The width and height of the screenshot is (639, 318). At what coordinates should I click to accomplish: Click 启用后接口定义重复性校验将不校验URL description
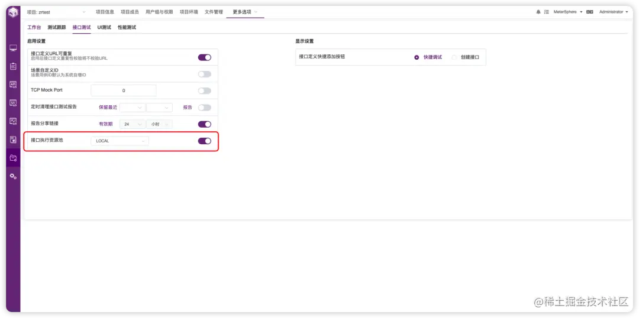(x=69, y=59)
